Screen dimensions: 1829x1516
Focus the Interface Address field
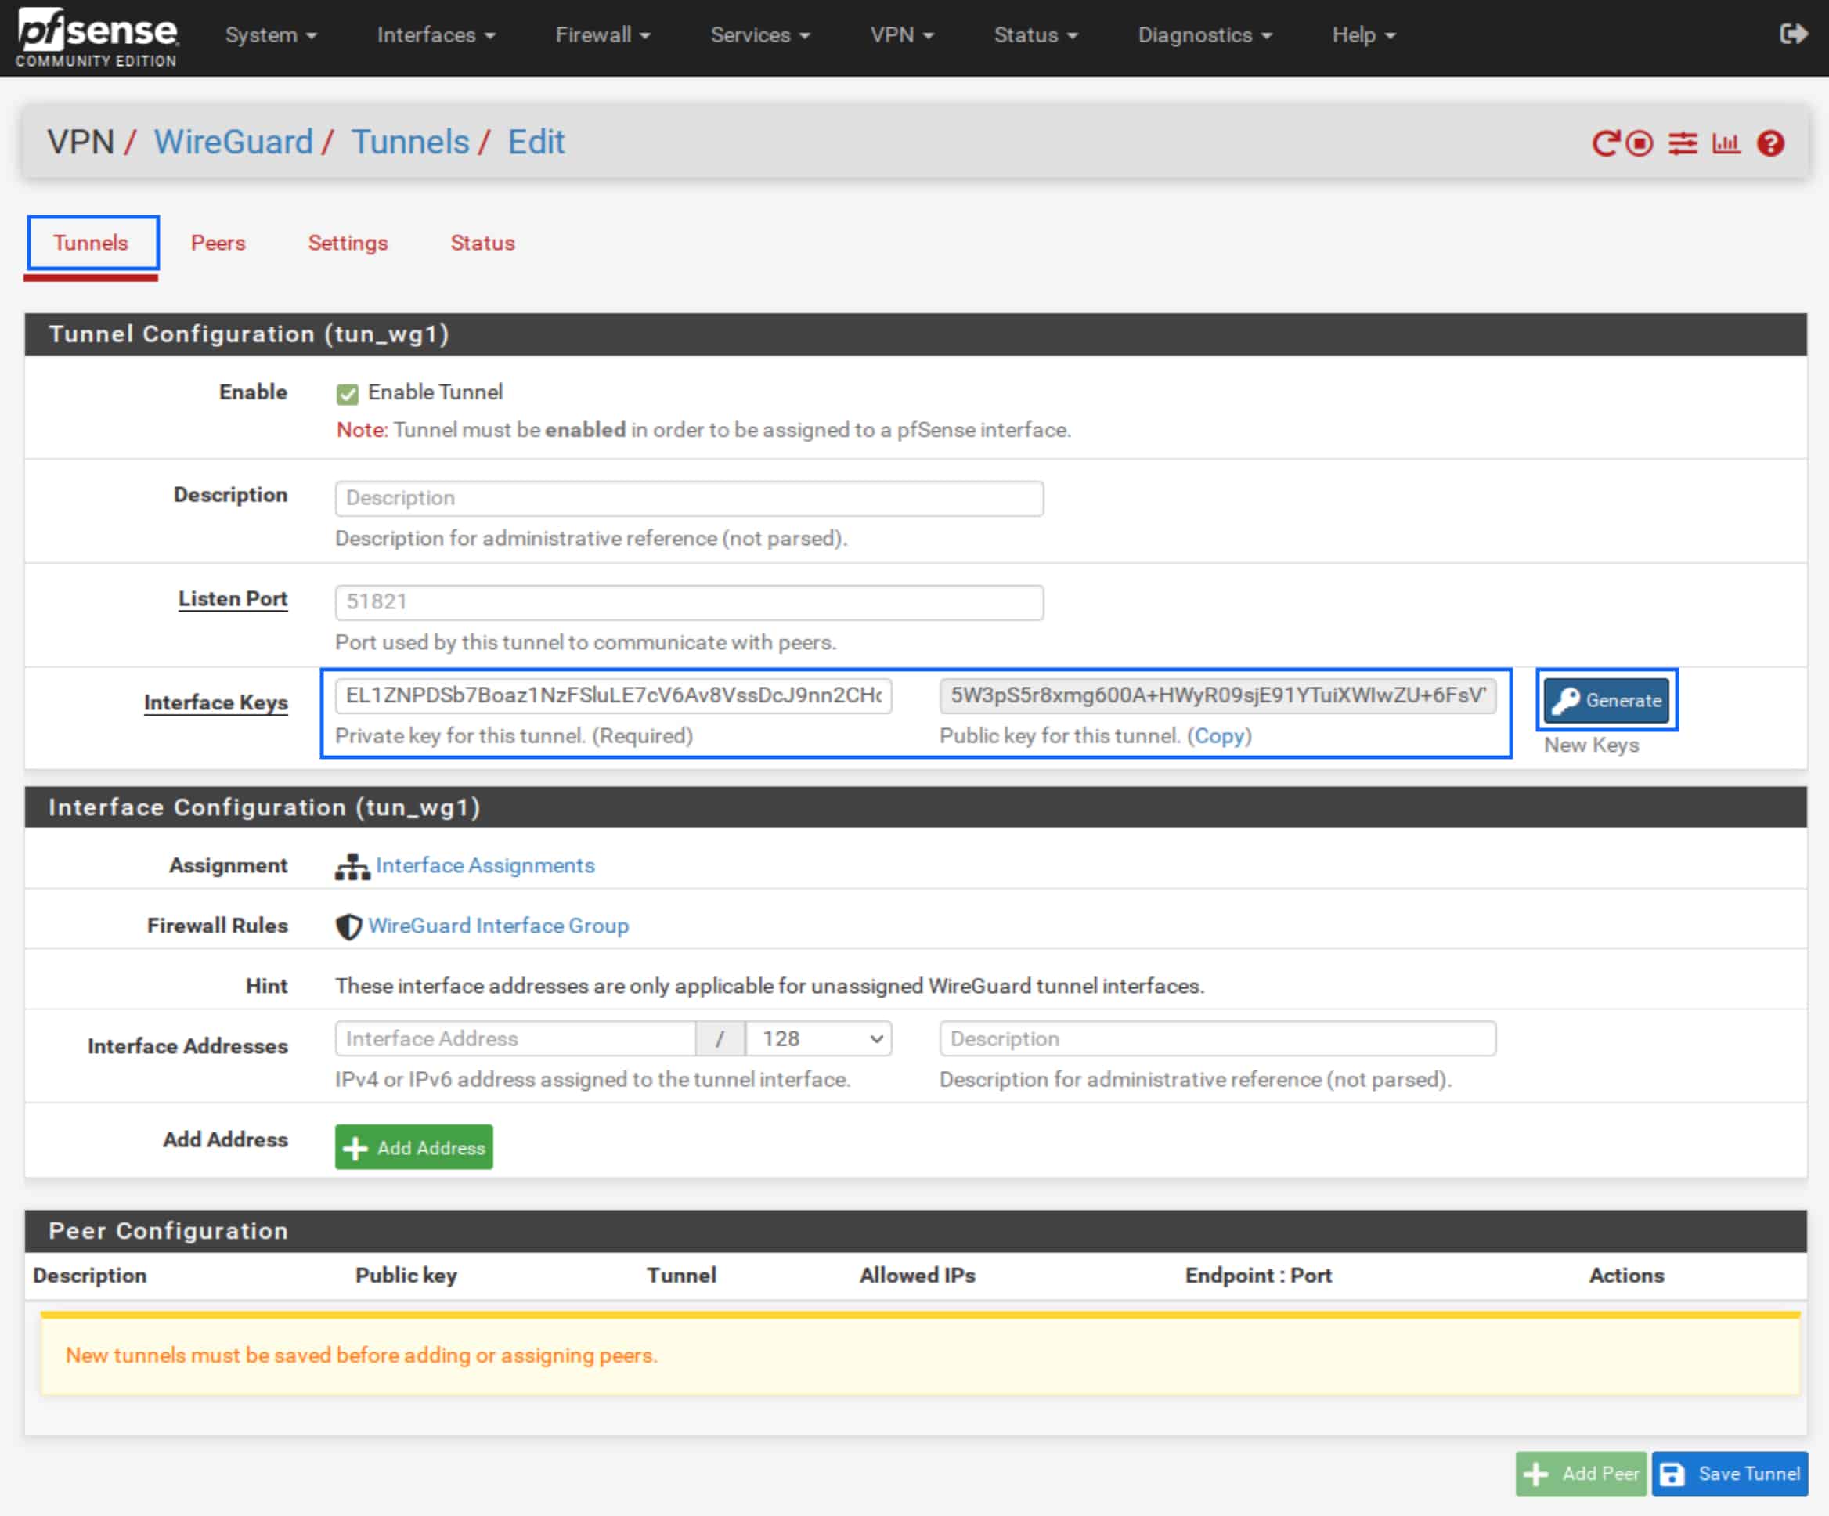pos(516,1038)
